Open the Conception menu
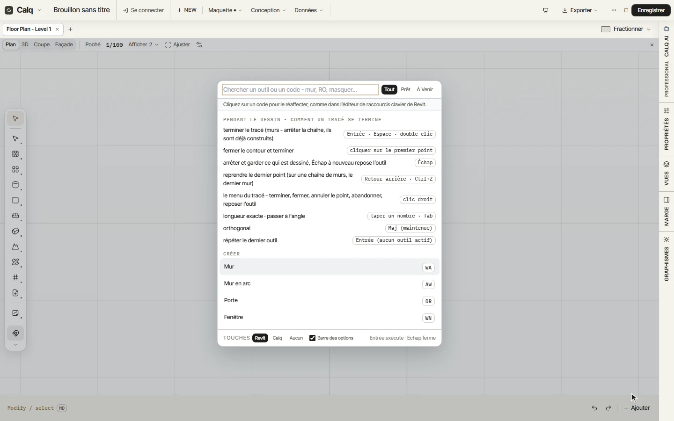Viewport: 674px width, 421px height. pos(268,10)
